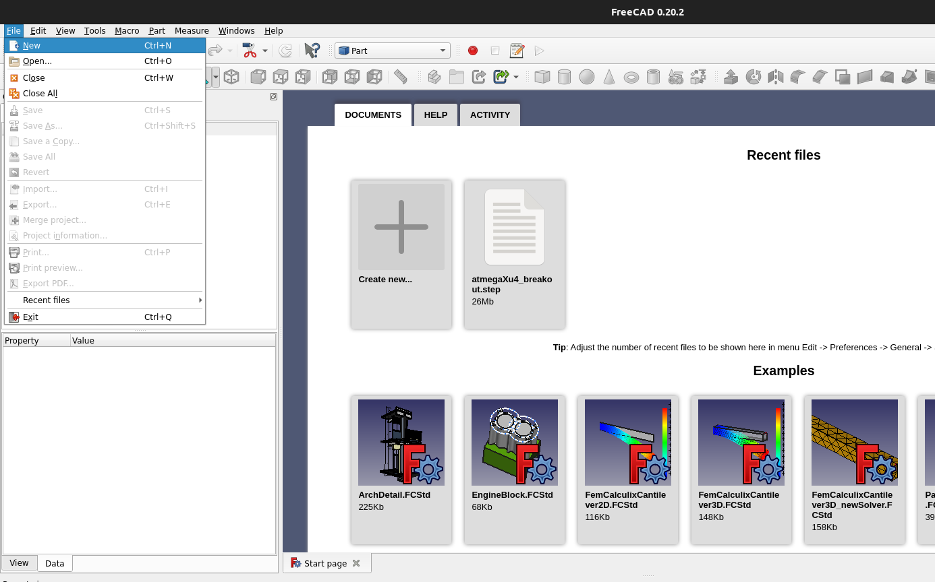Choose Open... from the File menu

(x=105, y=61)
